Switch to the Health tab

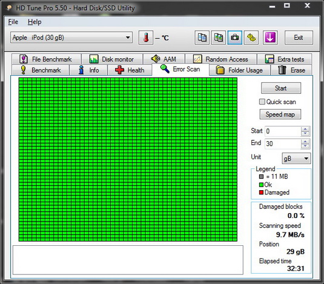(130, 70)
